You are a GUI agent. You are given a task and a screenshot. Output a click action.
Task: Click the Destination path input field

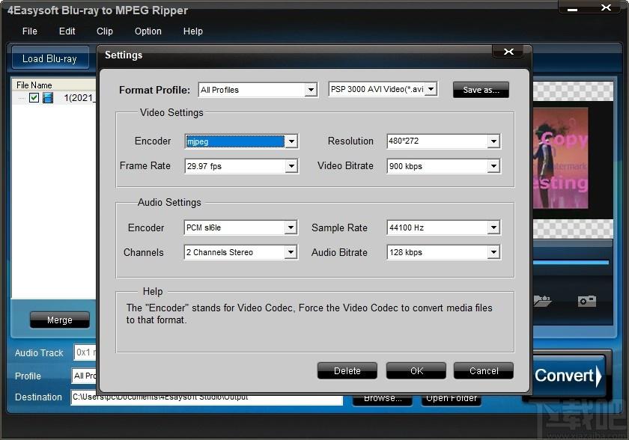207,397
